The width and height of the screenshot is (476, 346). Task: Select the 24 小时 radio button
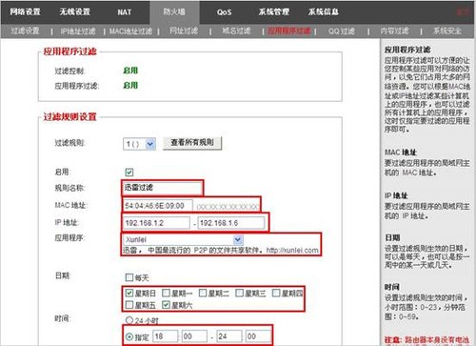click(x=129, y=320)
